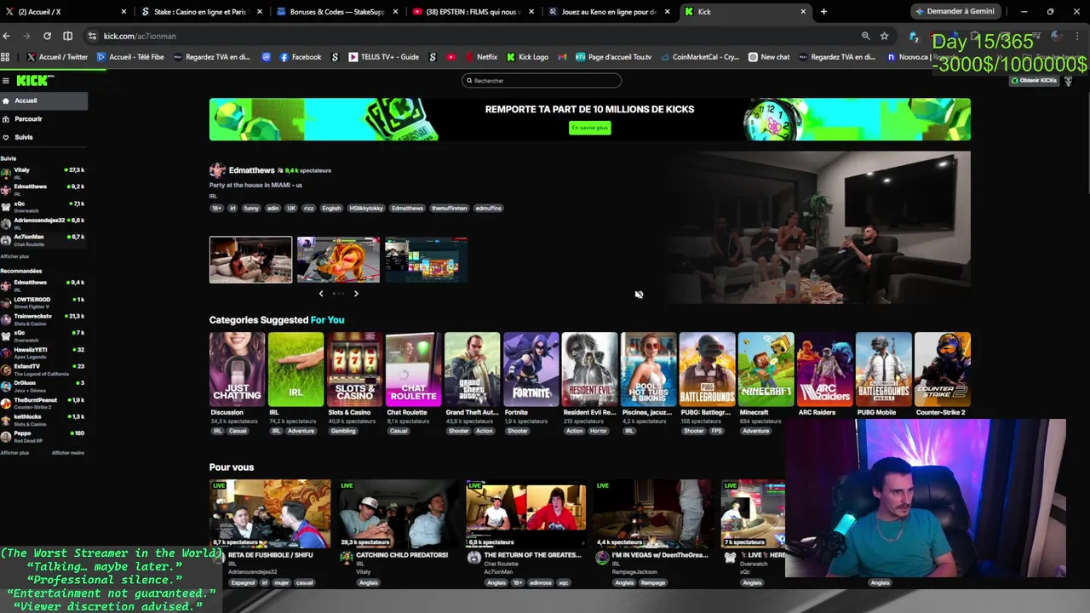Reload the page

click(x=47, y=36)
